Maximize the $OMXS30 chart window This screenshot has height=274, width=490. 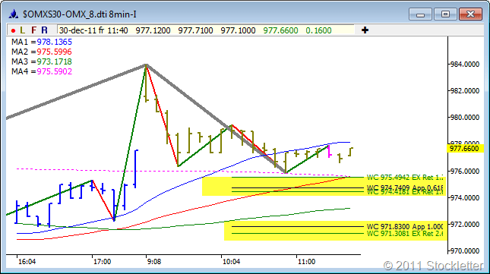(445, 14)
